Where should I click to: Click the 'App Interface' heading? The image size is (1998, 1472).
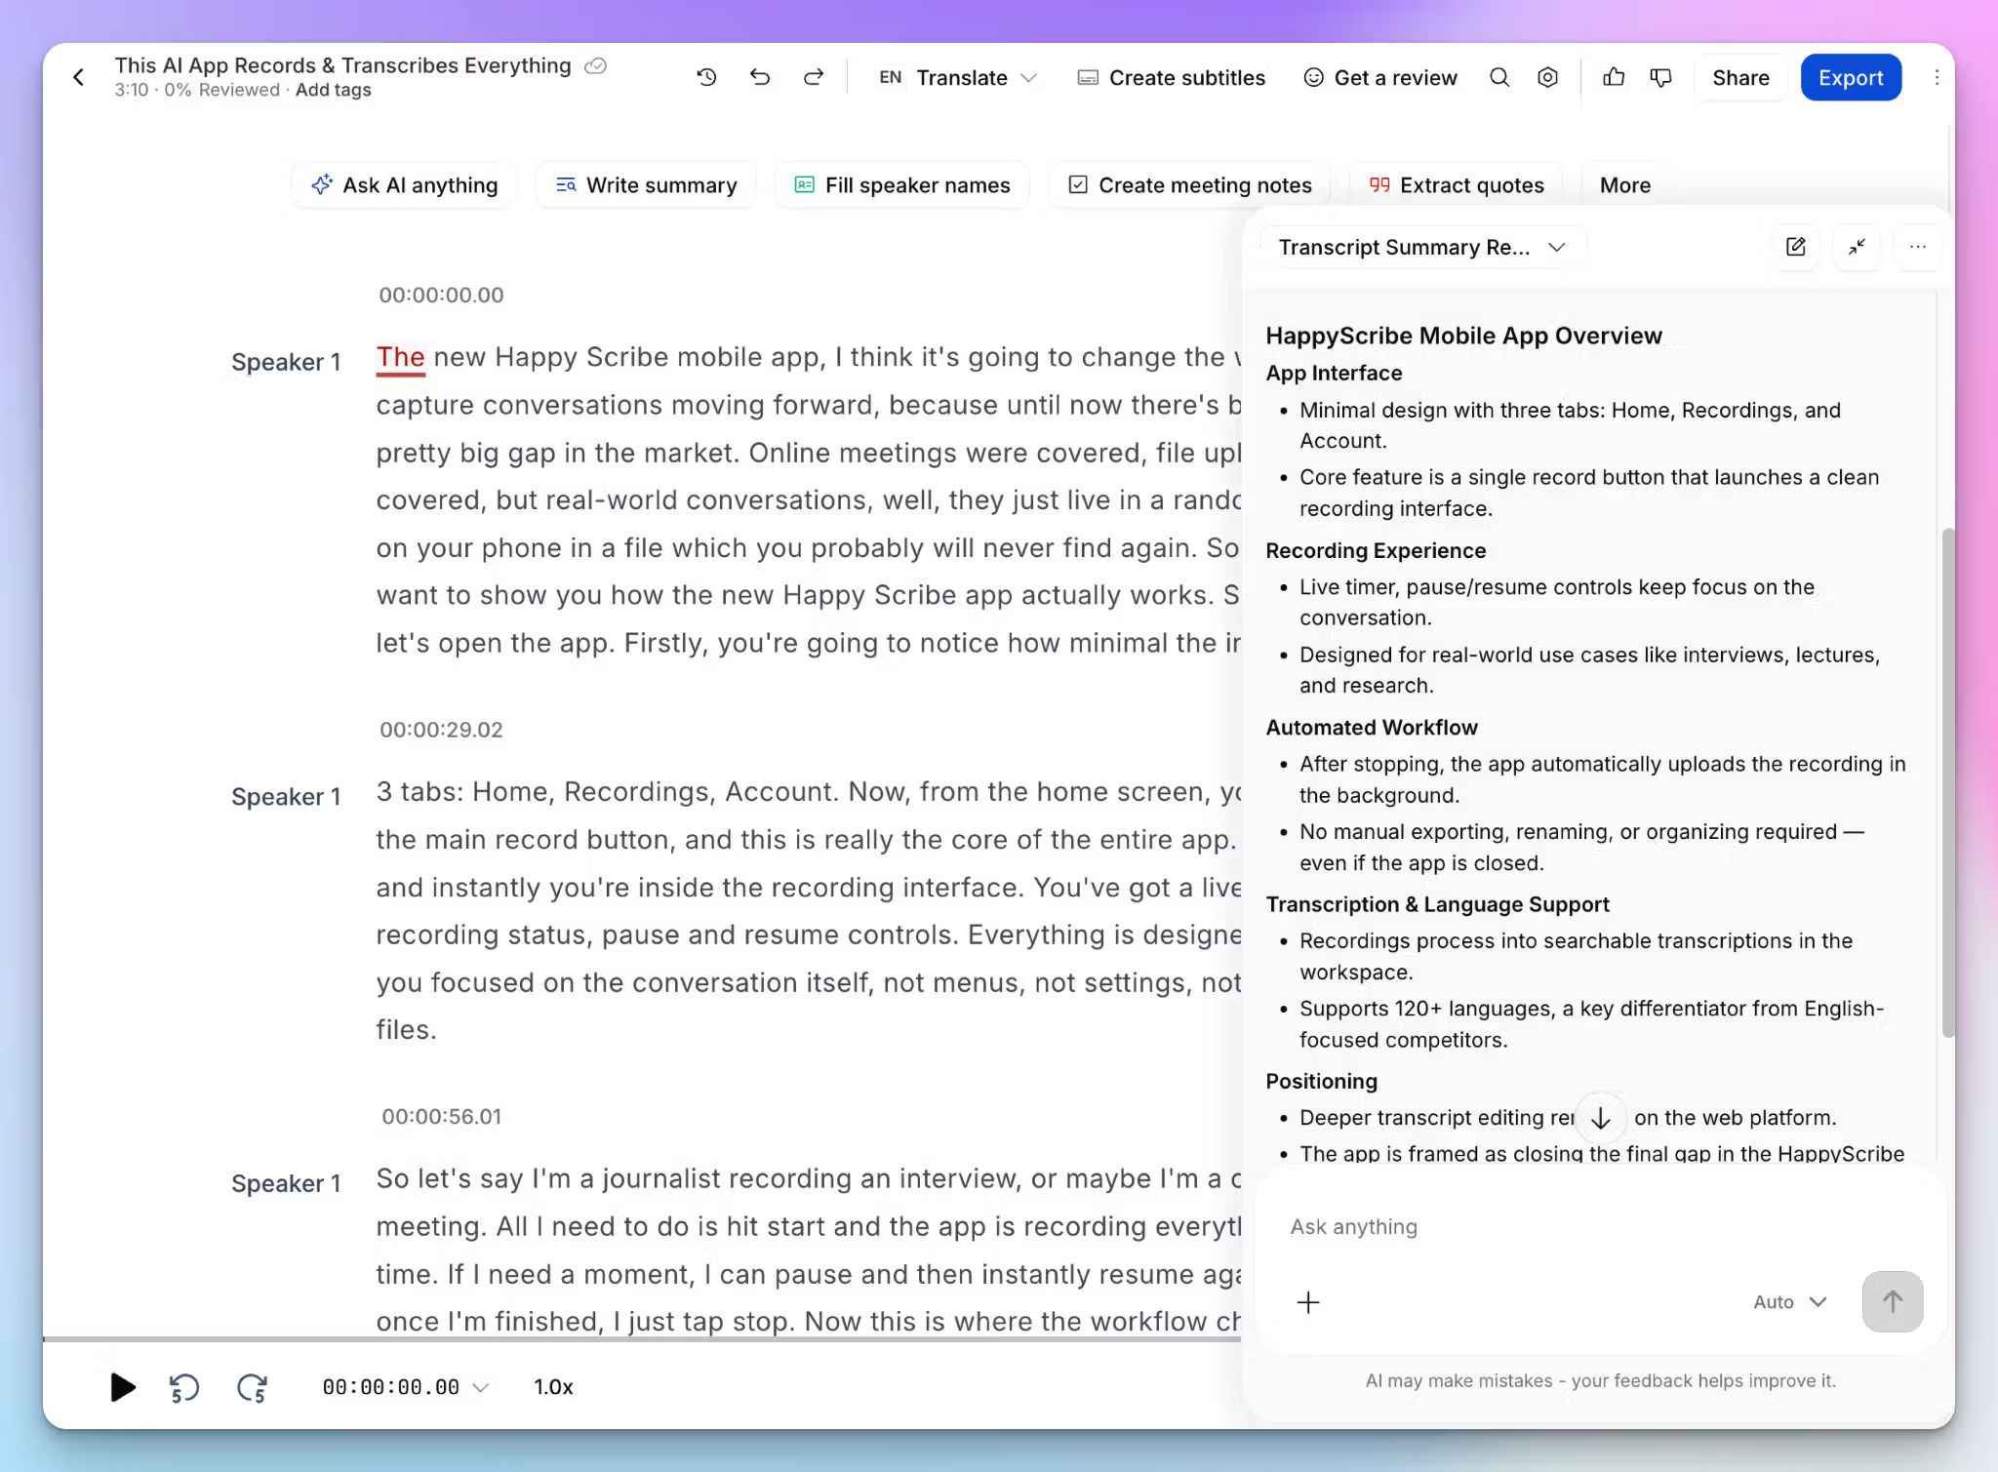pos(1334,373)
